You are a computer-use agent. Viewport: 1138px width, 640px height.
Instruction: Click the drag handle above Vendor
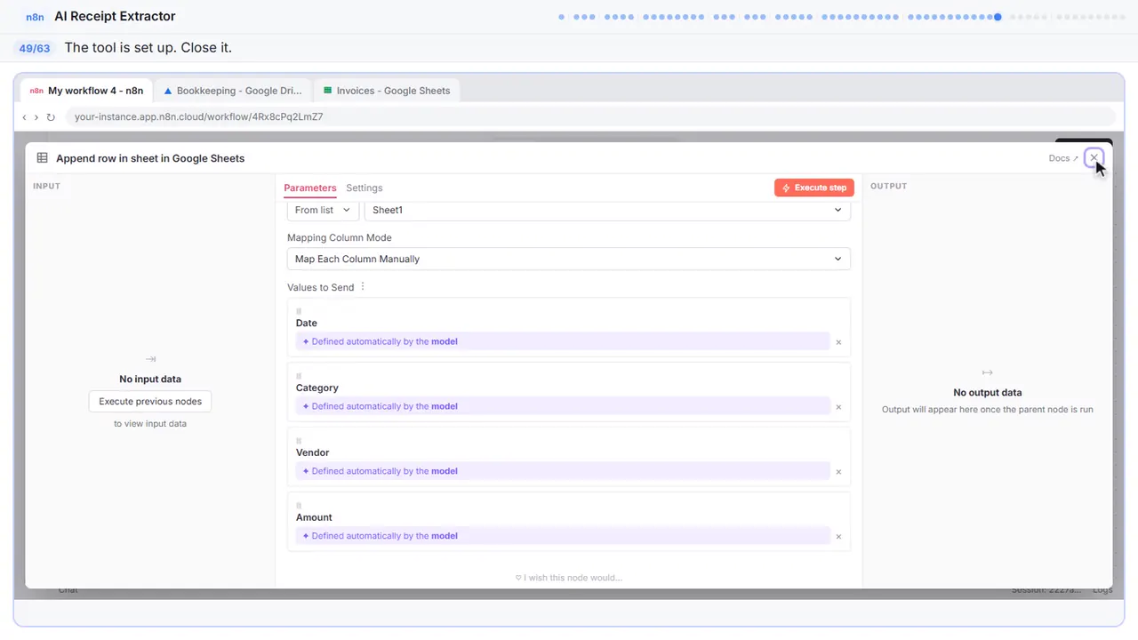point(299,441)
